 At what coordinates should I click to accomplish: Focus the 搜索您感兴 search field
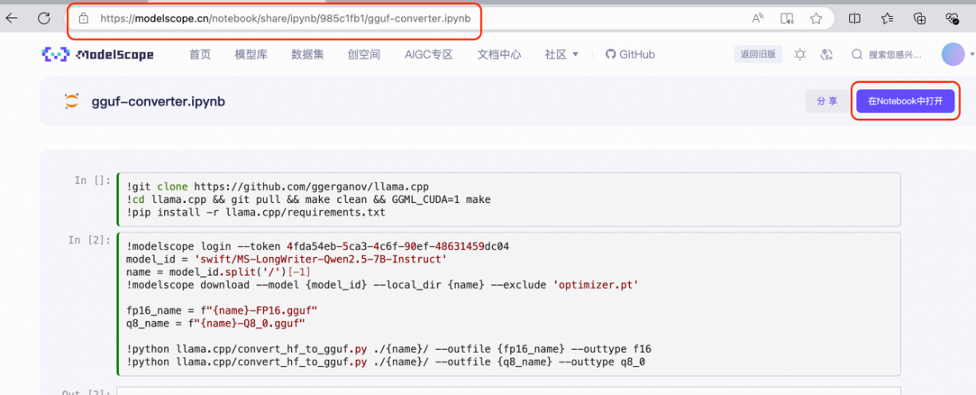[x=895, y=54]
